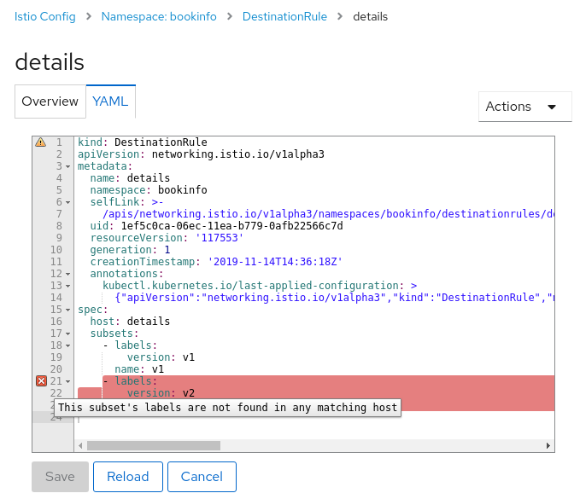Viewport: 580px width, 499px height.
Task: Click the 'name: details' line
Action: (130, 178)
